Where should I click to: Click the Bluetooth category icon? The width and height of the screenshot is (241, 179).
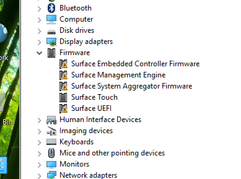(51, 8)
